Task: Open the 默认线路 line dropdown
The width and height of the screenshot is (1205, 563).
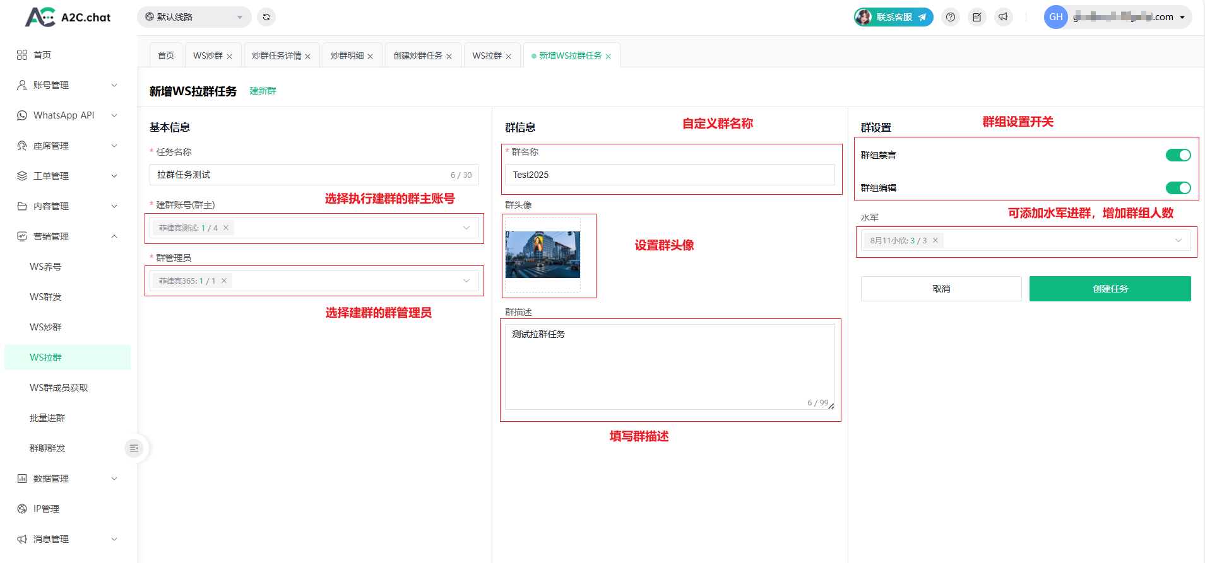Action: pos(194,17)
